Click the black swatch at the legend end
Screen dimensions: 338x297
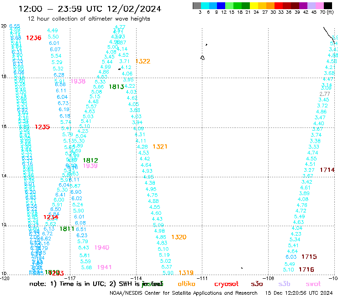click(x=328, y=5)
